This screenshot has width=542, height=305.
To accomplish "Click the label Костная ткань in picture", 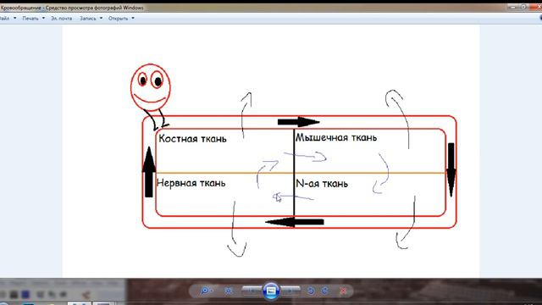I will [x=192, y=139].
